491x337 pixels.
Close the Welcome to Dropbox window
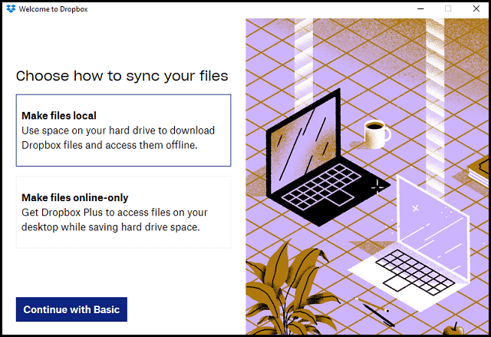point(476,8)
